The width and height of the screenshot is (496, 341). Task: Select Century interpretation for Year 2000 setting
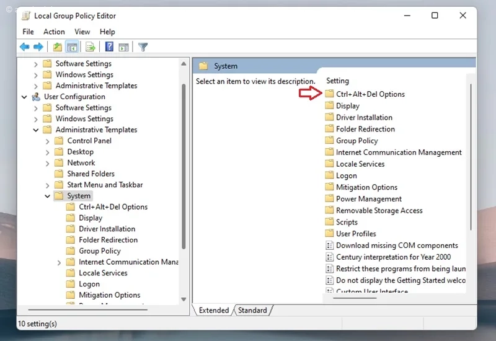393,257
